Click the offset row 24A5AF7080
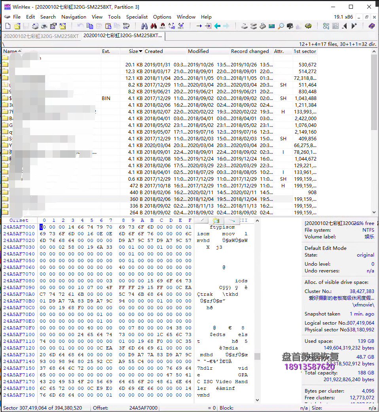 click(19, 281)
